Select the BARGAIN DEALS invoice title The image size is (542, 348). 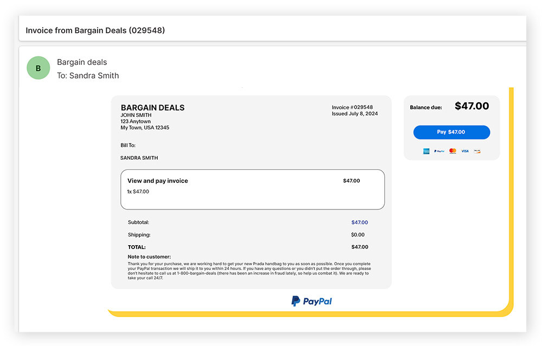coord(152,107)
